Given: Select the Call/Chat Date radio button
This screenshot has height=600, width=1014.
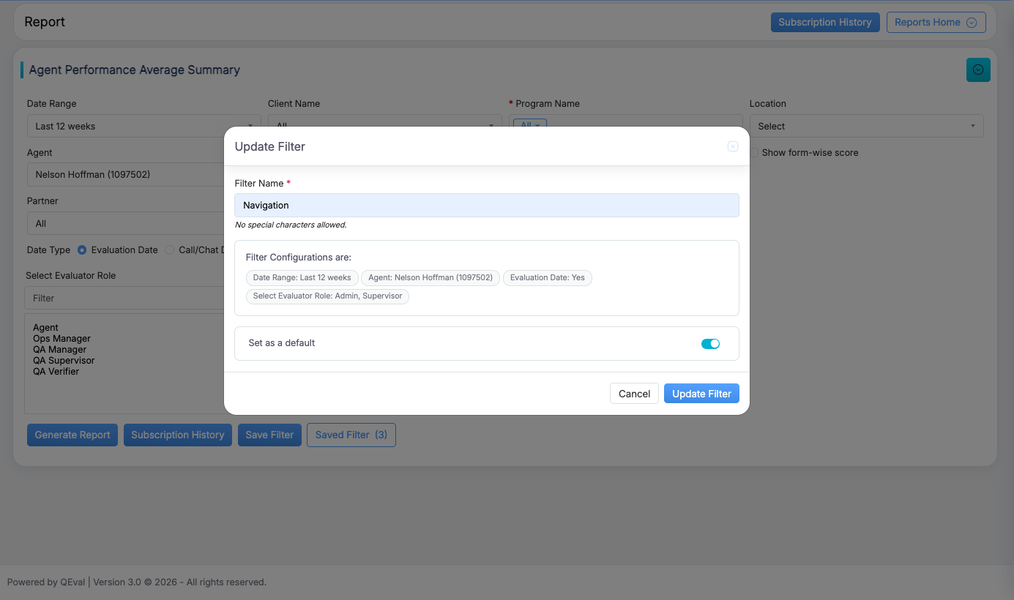Looking at the screenshot, I should pyautogui.click(x=171, y=250).
